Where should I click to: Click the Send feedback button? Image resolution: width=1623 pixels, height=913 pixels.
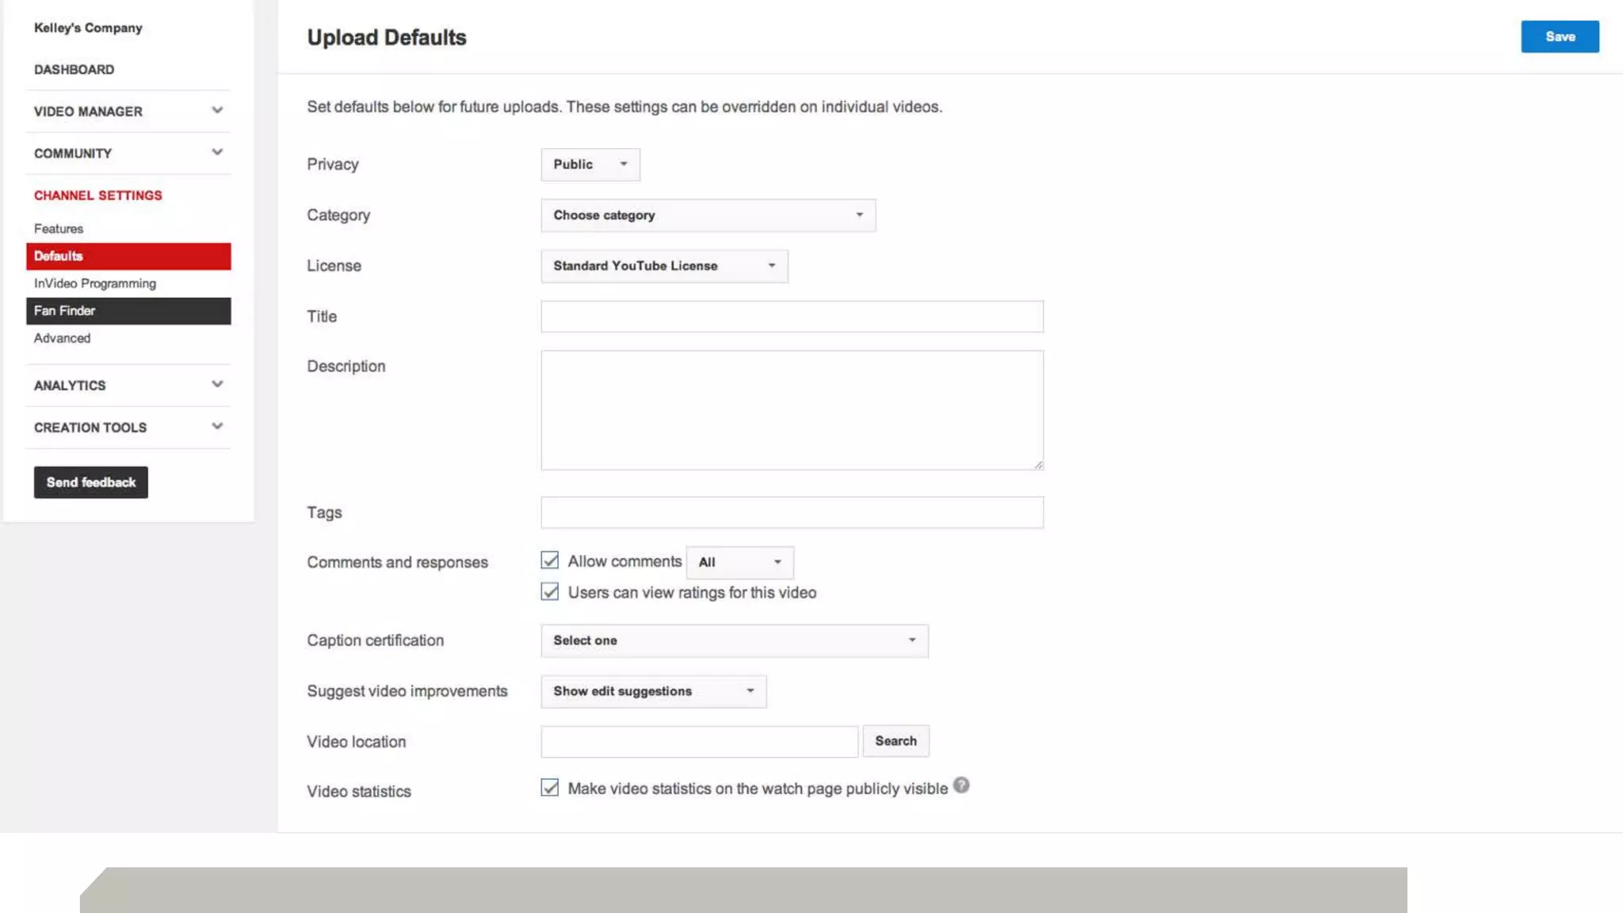pyautogui.click(x=90, y=482)
